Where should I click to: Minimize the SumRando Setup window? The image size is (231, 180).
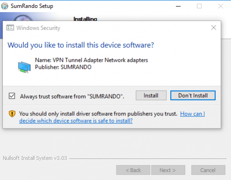click(x=178, y=6)
